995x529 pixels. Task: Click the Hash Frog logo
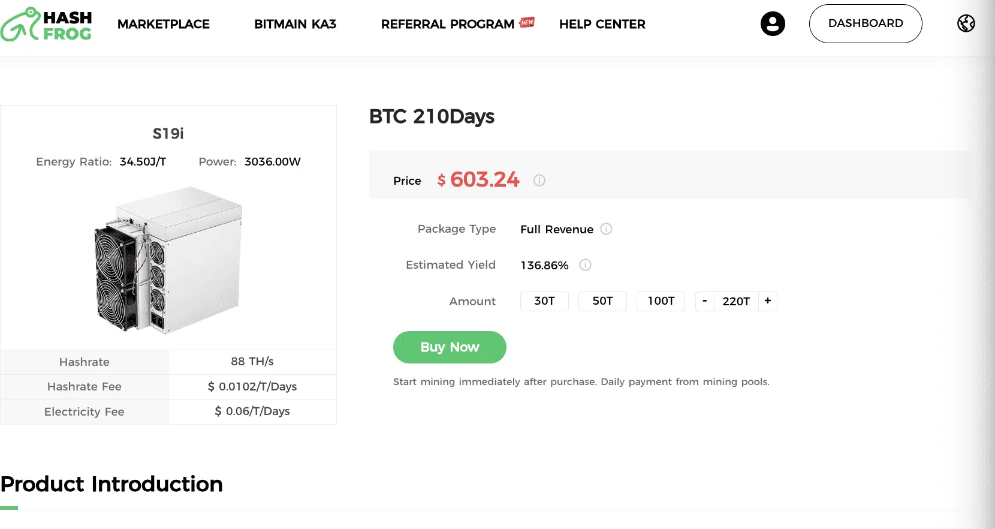coord(46,25)
